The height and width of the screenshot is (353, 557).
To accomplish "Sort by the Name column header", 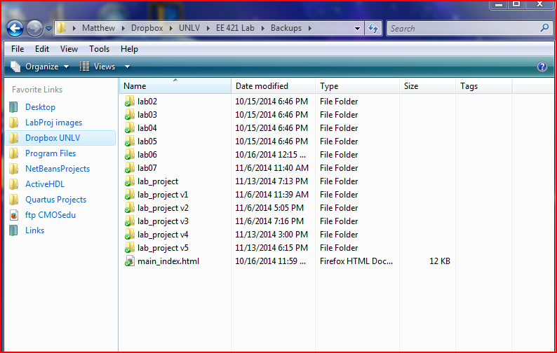I will click(x=175, y=86).
